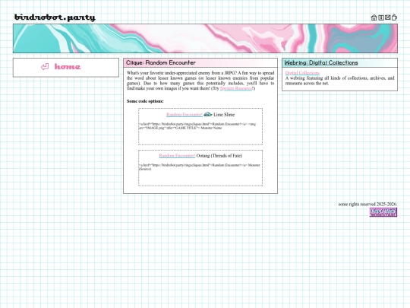Click the coffee cup icon
The width and height of the screenshot is (410, 308).
(394, 17)
